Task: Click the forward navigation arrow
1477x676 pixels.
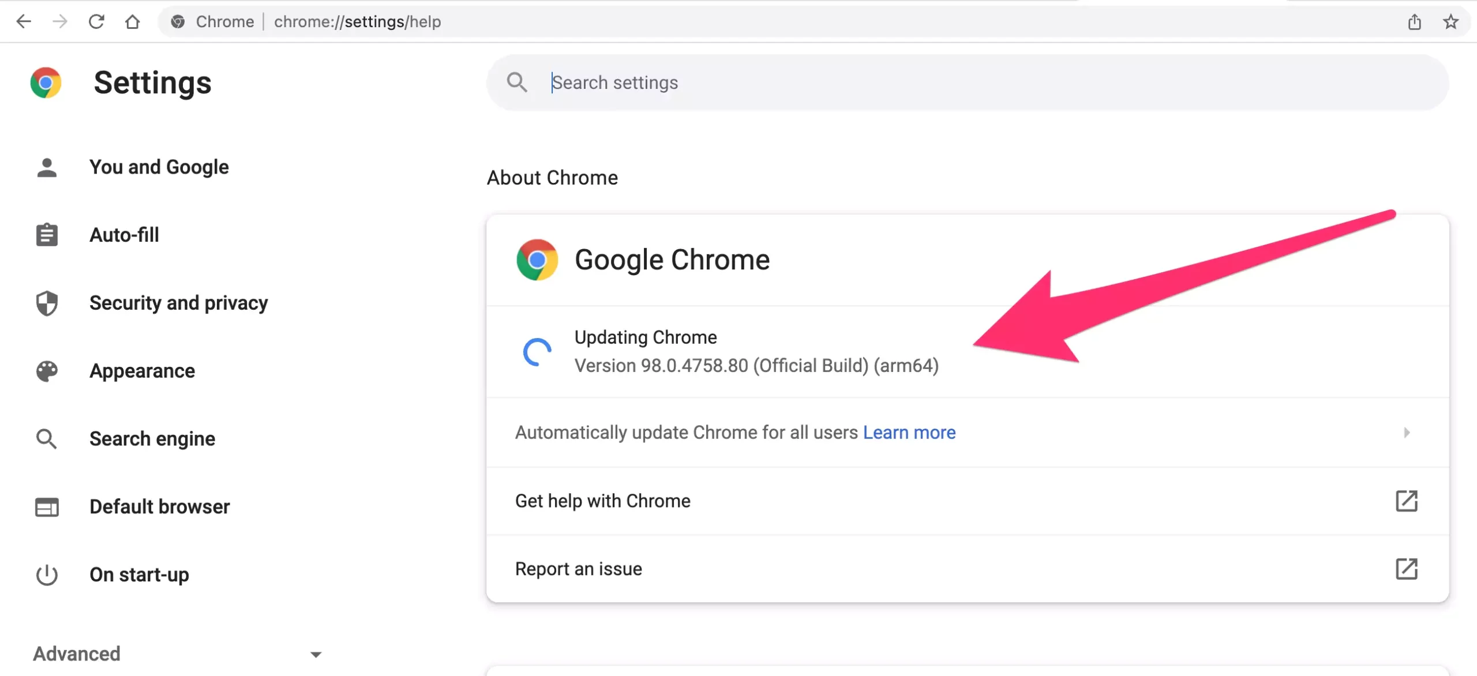Action: point(60,22)
